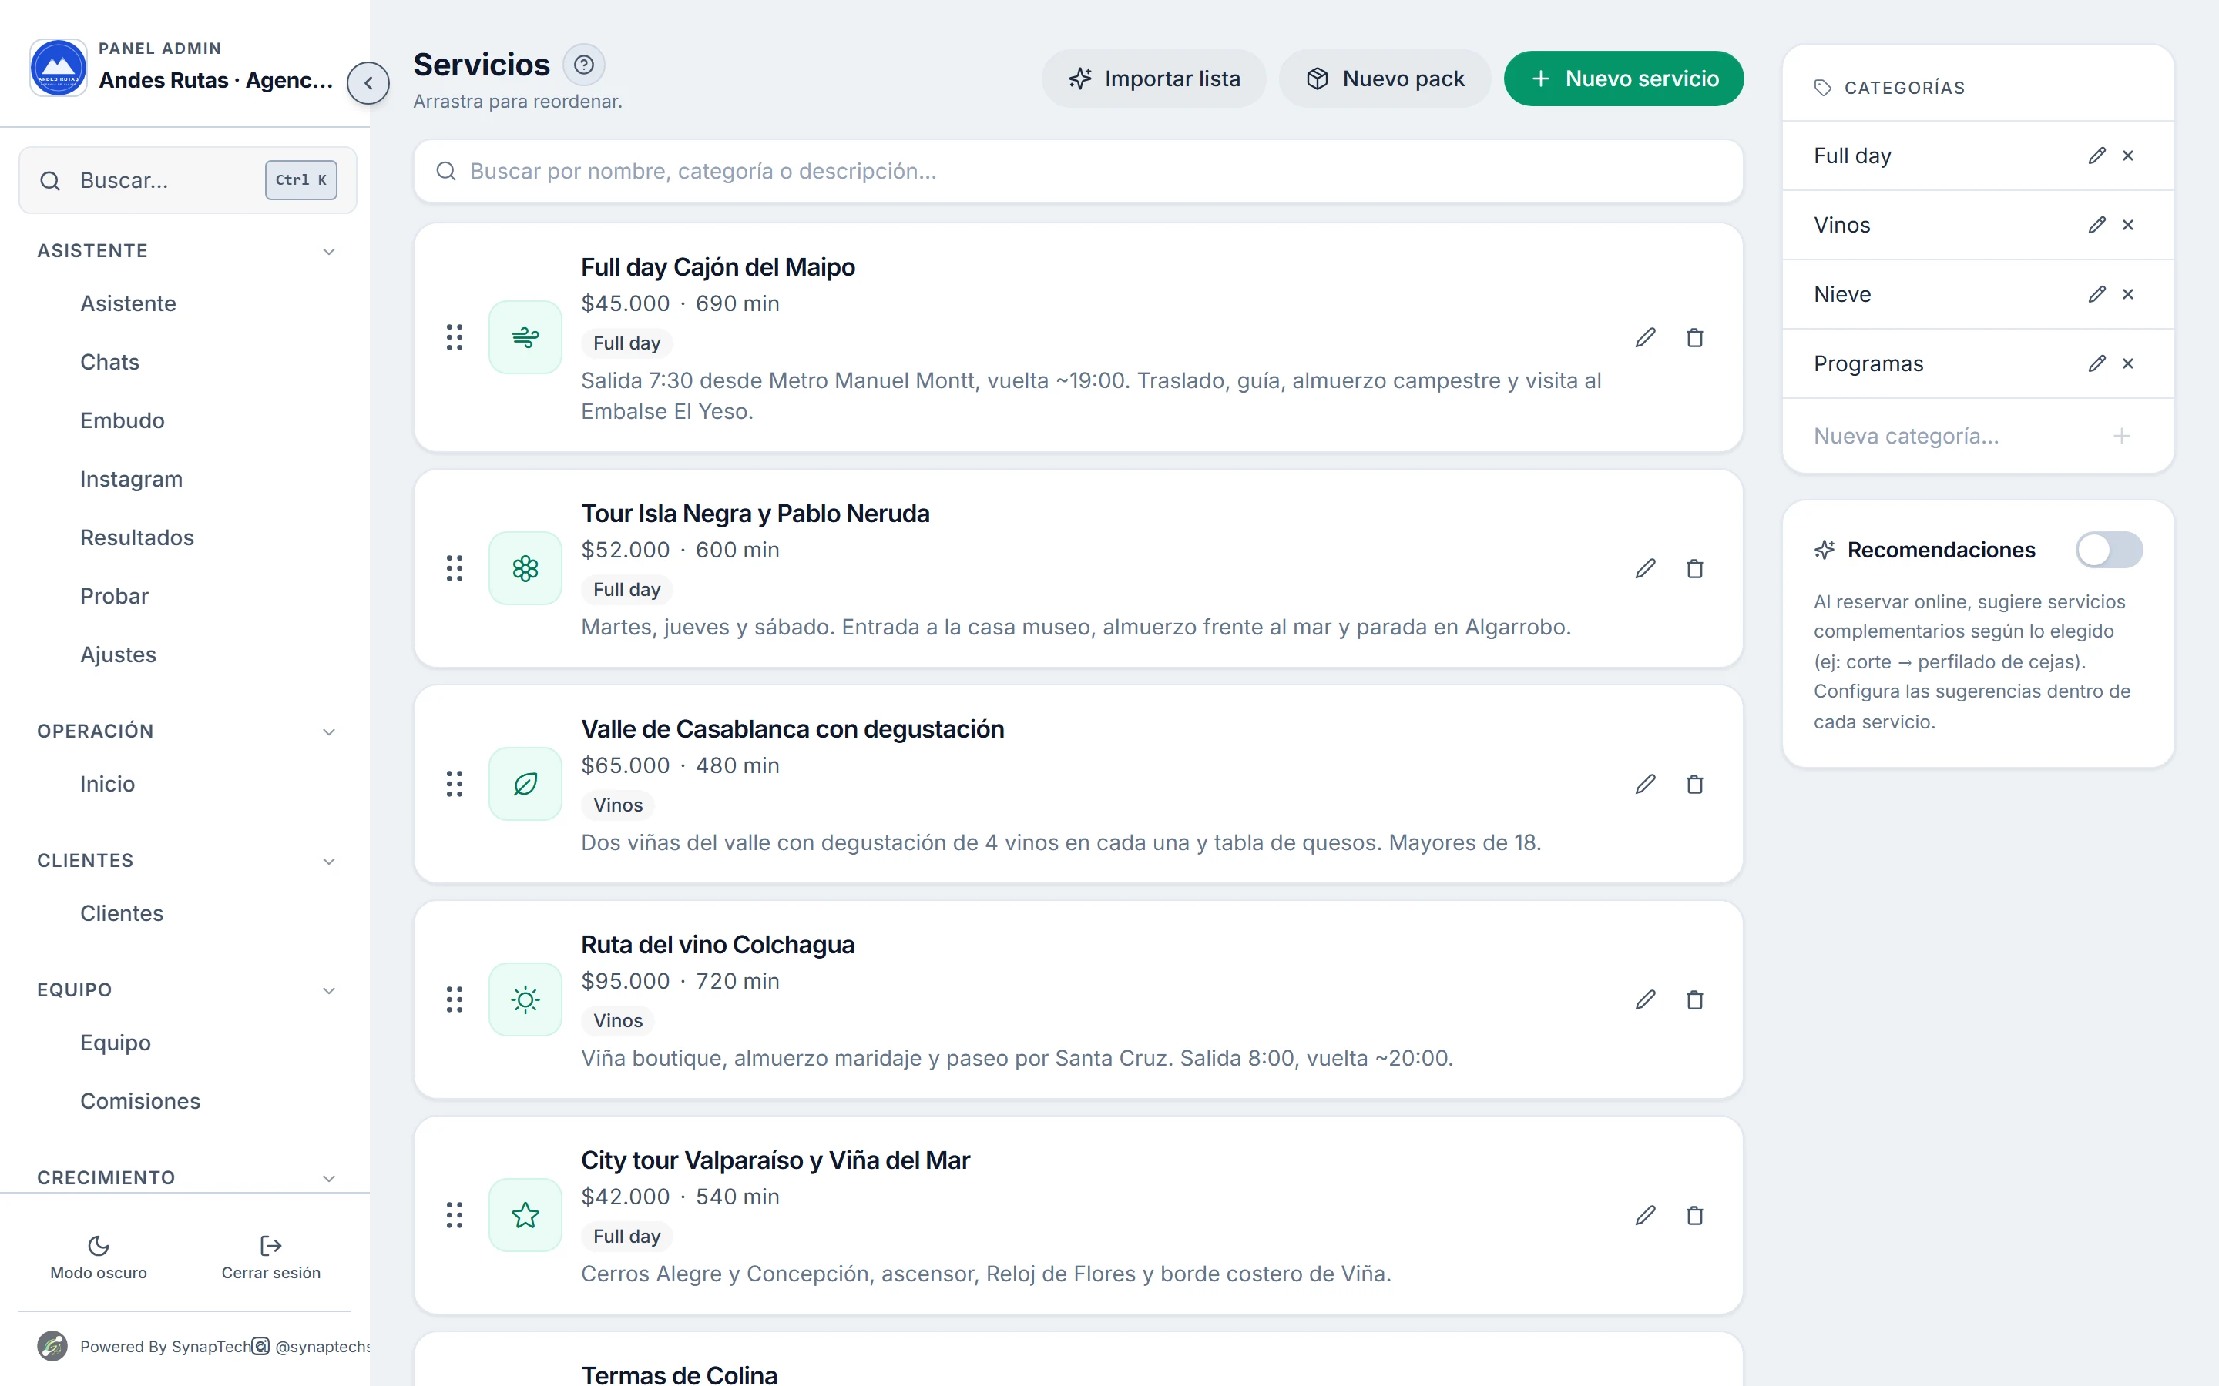Image resolution: width=2219 pixels, height=1386 pixels.
Task: Delete the Valle de Casablanca service
Action: (x=1694, y=784)
